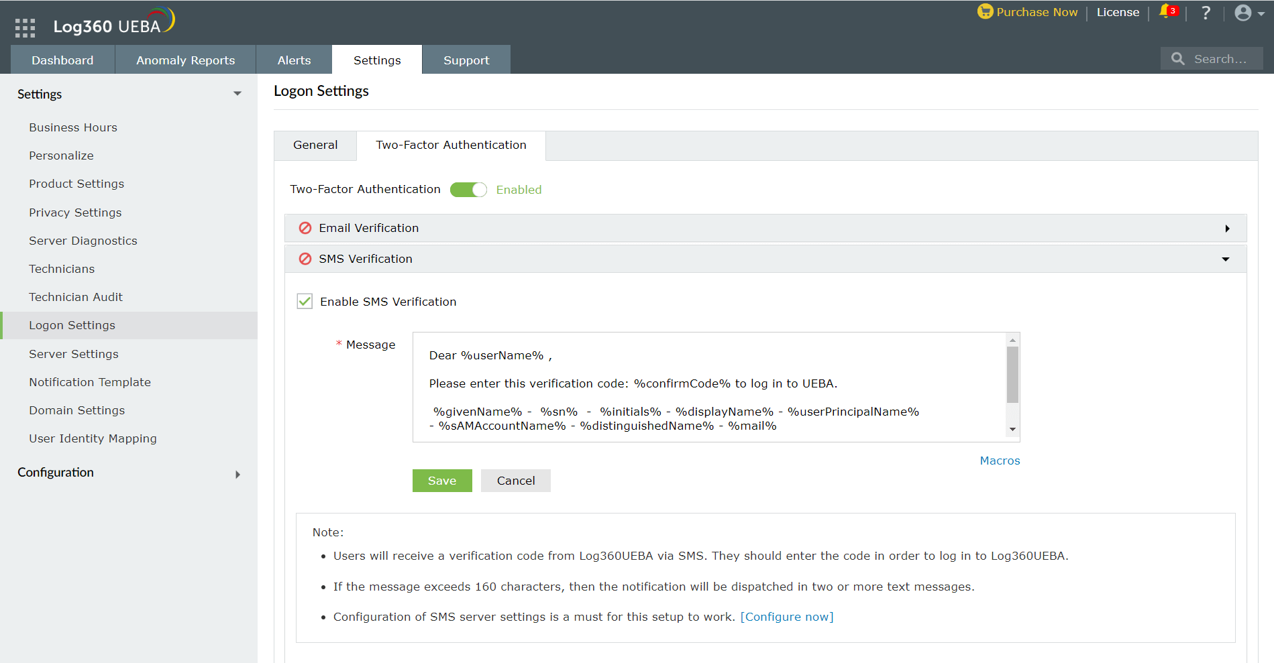
Task: Select the Two-Factor Authentication tab
Action: click(x=452, y=145)
